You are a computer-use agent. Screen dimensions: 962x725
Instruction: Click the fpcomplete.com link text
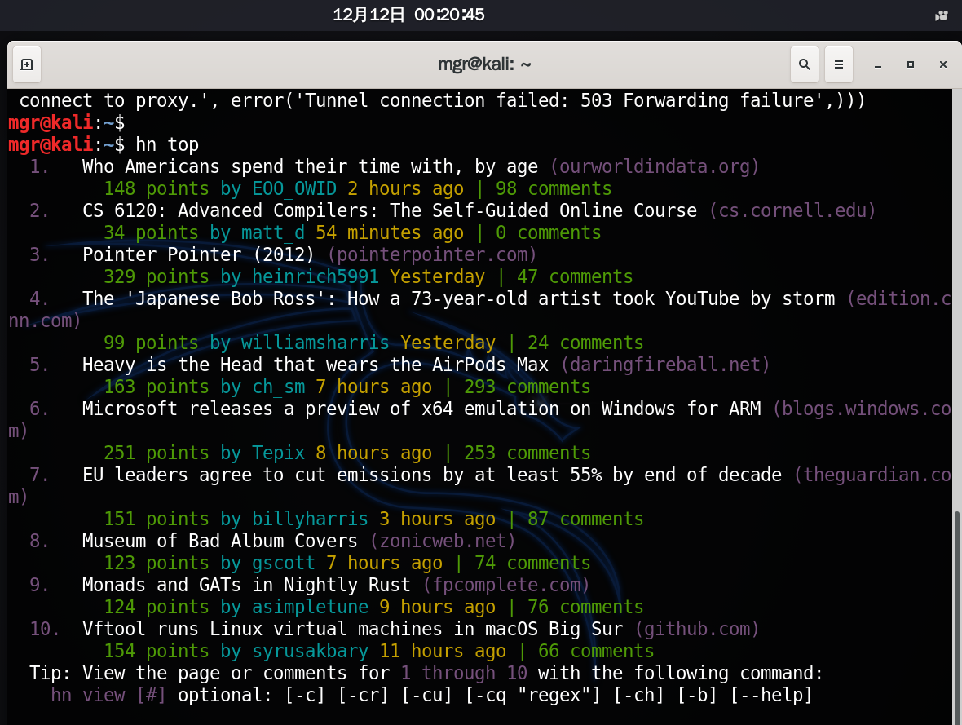(x=506, y=586)
